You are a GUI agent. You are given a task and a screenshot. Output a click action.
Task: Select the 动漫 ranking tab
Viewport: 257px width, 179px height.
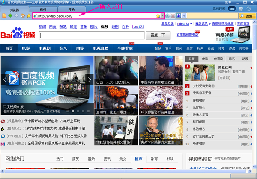(245, 59)
